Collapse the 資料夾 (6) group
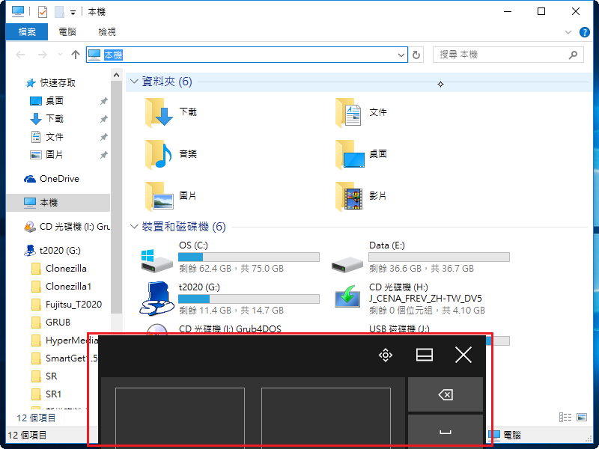The height and width of the screenshot is (449, 599). tap(134, 82)
